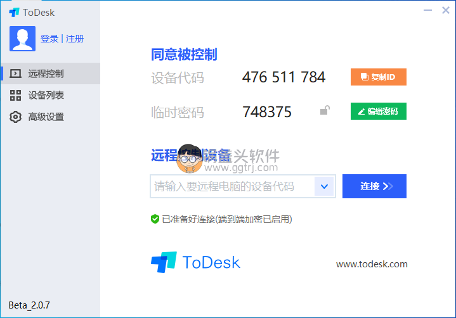Open the 高级设置 sidebar tab

[50, 117]
